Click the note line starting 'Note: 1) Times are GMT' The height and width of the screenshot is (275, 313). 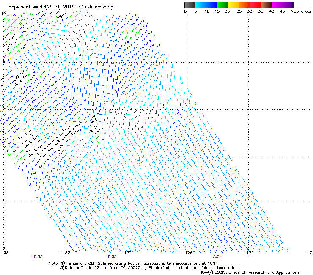[x=132, y=264]
